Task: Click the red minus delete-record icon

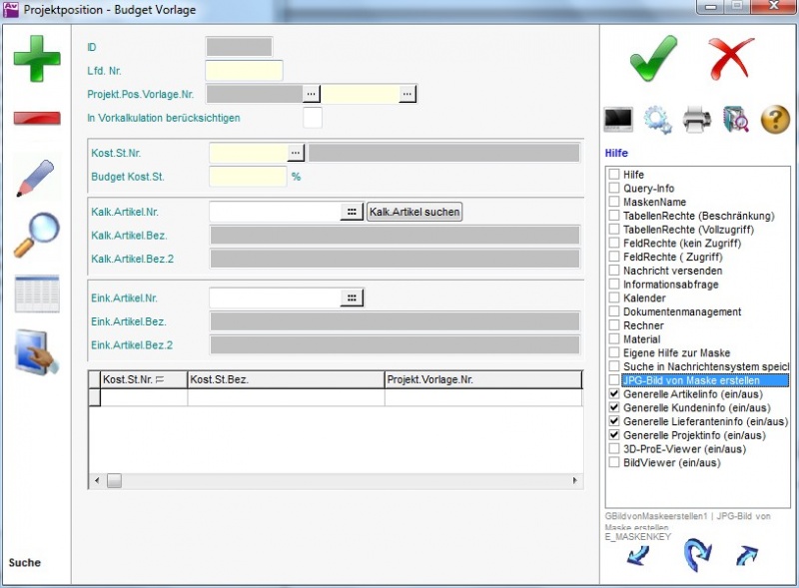Action: 36,118
